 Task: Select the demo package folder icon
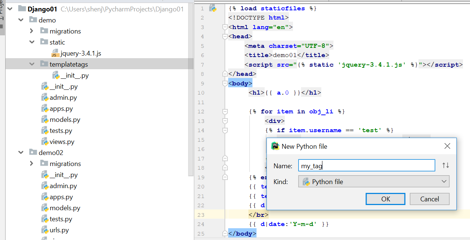[33, 20]
